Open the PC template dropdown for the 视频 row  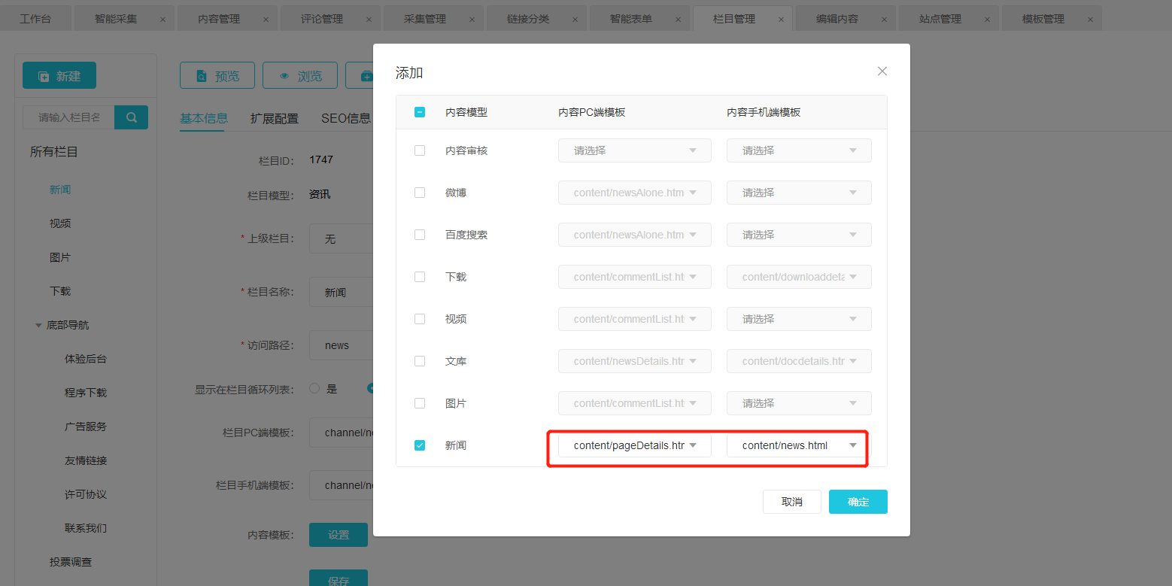(x=635, y=319)
